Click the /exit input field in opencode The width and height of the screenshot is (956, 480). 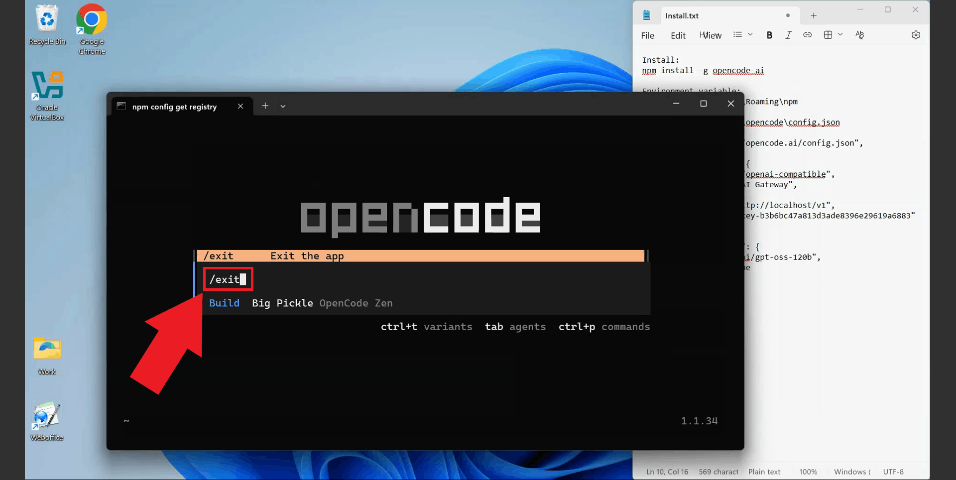coord(228,279)
